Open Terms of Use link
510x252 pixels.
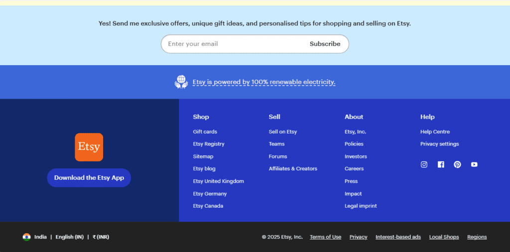(326, 237)
